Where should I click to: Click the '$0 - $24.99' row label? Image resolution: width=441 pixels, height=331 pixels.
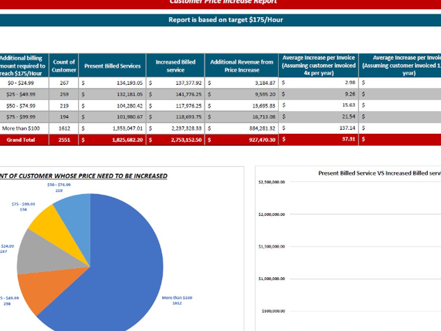click(x=21, y=83)
